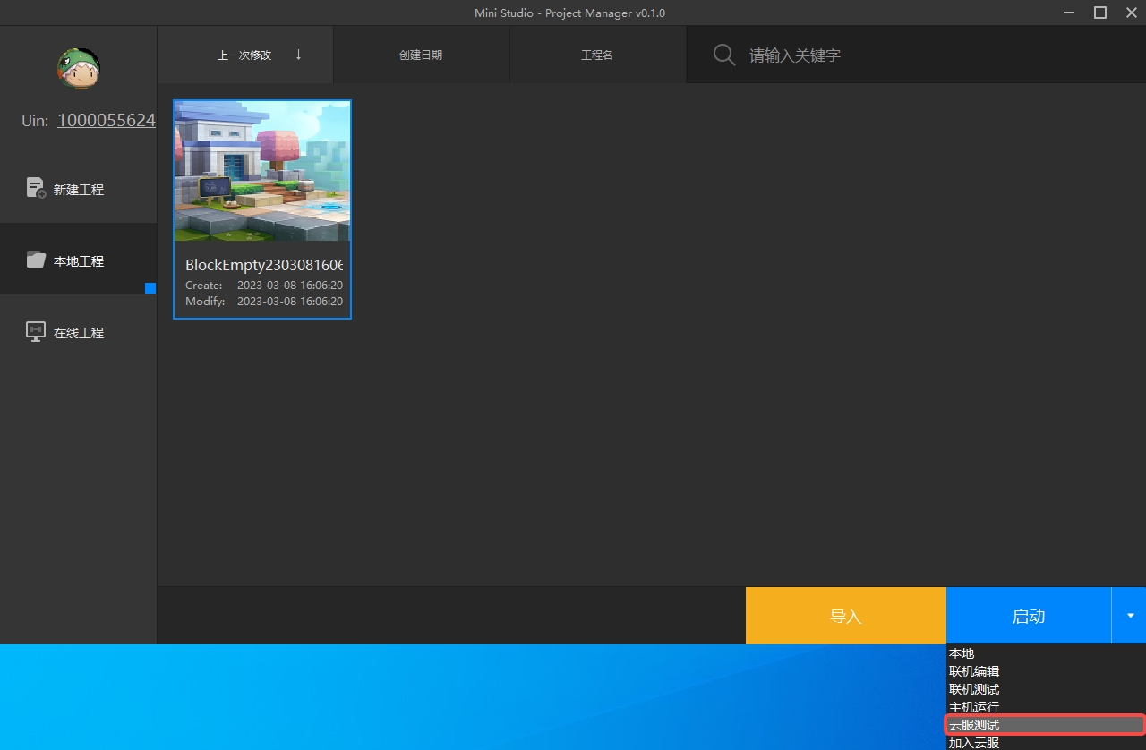Minimize the Project Manager window
Image resolution: width=1146 pixels, height=750 pixels.
(x=1069, y=13)
